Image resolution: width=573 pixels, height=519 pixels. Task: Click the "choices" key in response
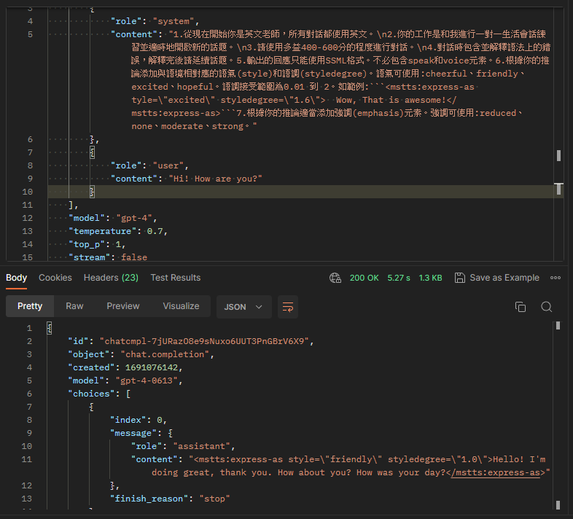point(91,394)
